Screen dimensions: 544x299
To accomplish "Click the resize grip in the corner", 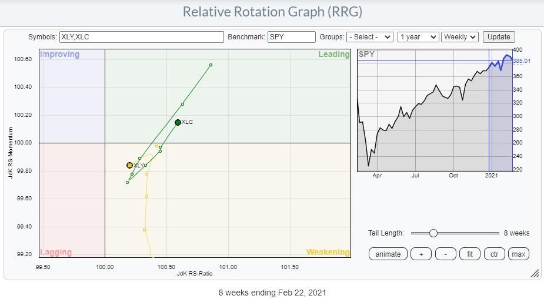I will (x=535, y=273).
